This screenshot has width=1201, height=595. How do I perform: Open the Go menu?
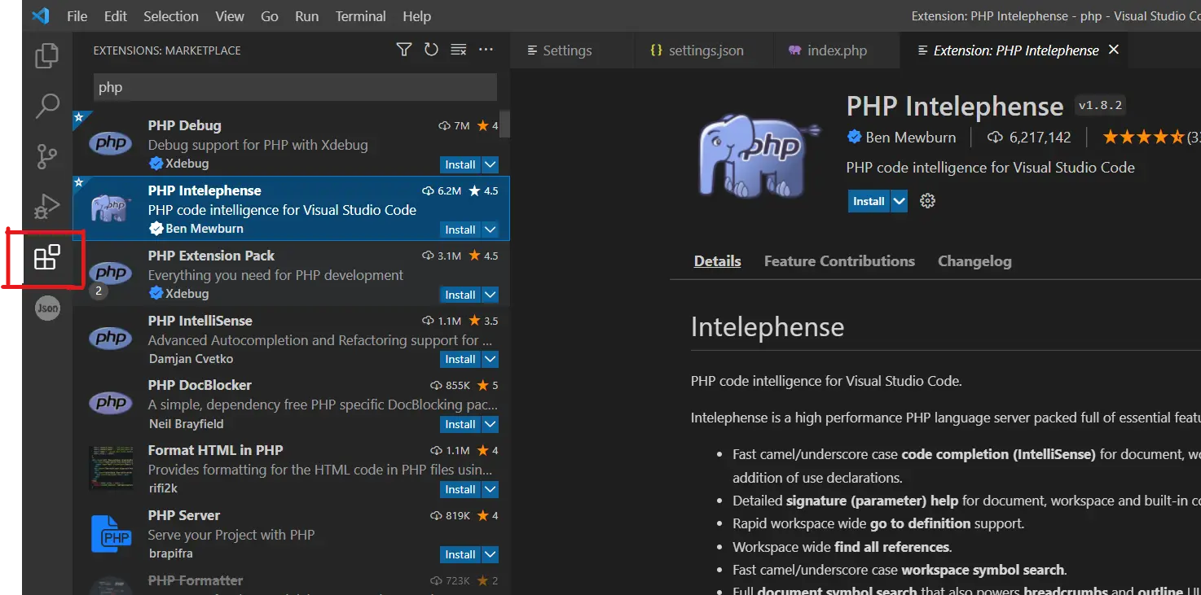[270, 16]
